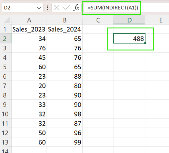Screen dimensions: 169x153
Task: Select column A header
Action: pyautogui.click(x=29, y=20)
